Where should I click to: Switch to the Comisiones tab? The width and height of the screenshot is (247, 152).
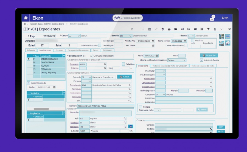(x=107, y=50)
